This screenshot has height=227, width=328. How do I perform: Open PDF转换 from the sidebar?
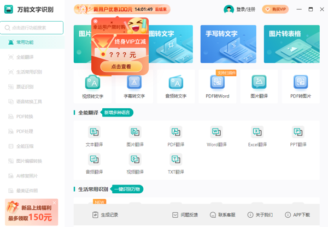[x=25, y=116]
